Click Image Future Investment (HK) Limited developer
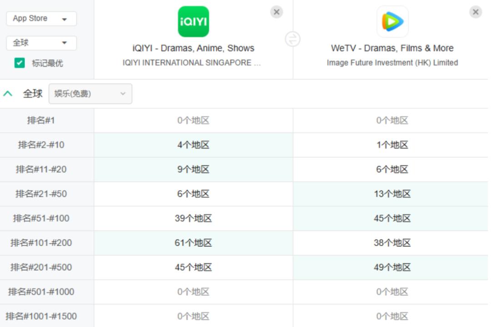 tap(392, 63)
